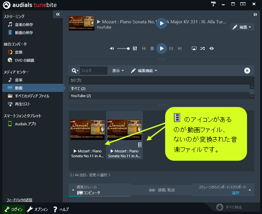Select the すべて (2) category

pos(159,89)
